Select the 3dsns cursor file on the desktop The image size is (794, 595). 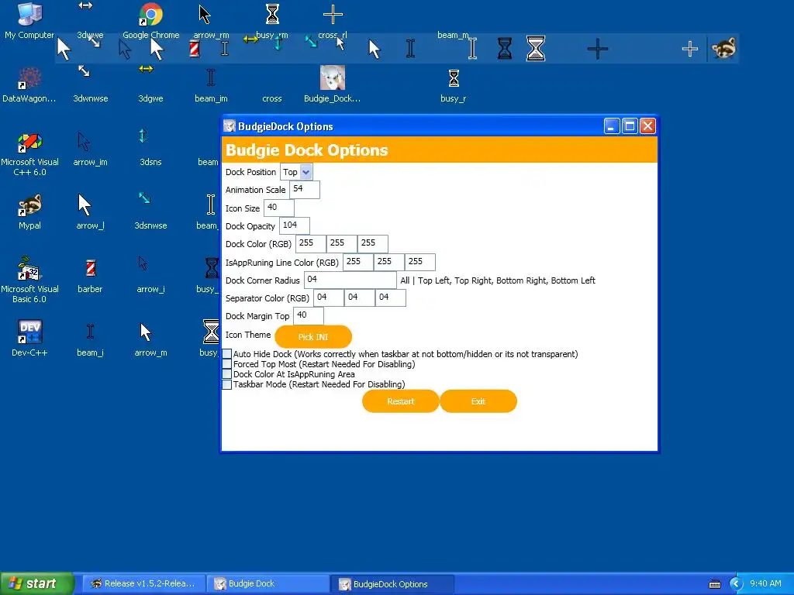[x=150, y=149]
